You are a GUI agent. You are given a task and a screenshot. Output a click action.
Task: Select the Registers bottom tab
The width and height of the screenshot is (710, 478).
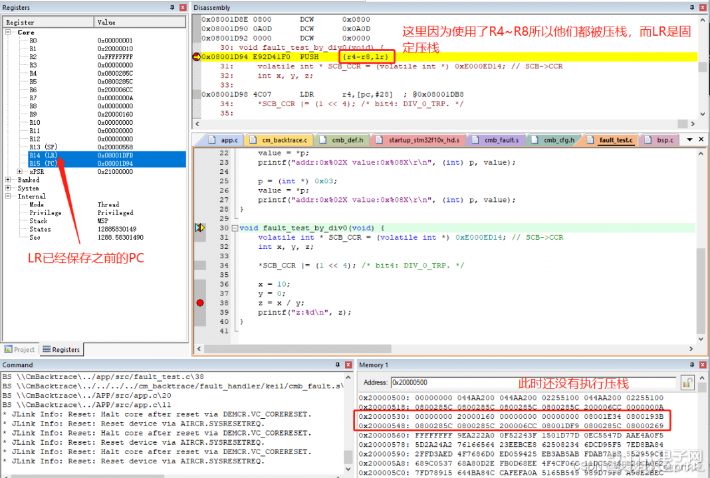61,349
